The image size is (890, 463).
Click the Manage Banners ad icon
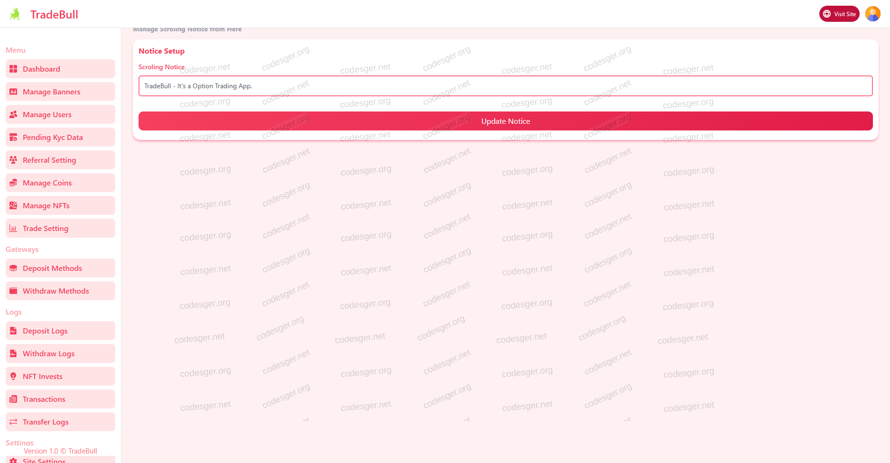click(x=13, y=92)
